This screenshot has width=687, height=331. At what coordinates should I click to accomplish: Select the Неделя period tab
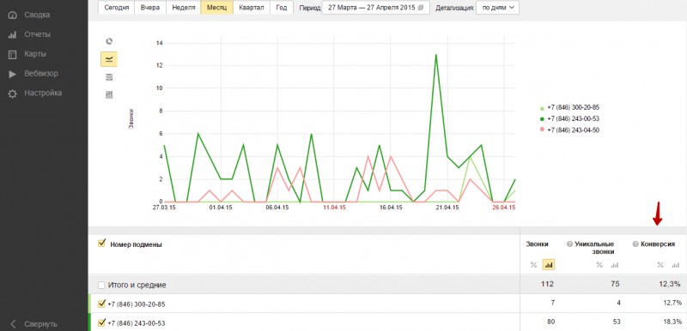click(184, 8)
